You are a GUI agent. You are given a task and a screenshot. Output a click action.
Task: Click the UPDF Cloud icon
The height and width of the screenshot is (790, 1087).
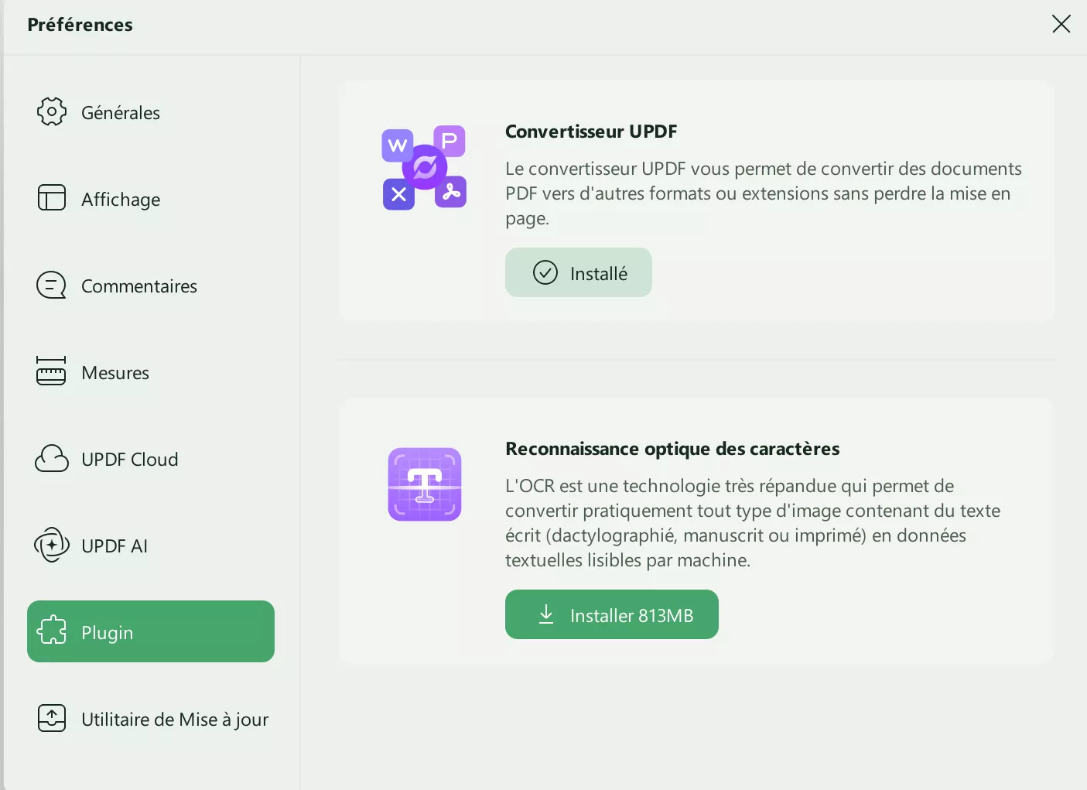point(52,459)
